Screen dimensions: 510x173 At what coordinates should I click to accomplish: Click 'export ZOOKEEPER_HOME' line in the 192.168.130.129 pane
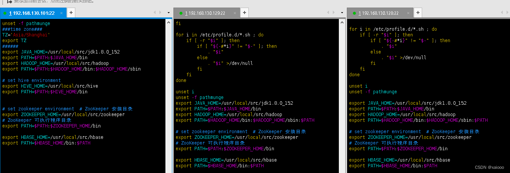[x=237, y=137]
